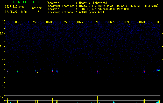
Task: Click the 0.7 frequency axis label
Action: [x=2, y=85]
